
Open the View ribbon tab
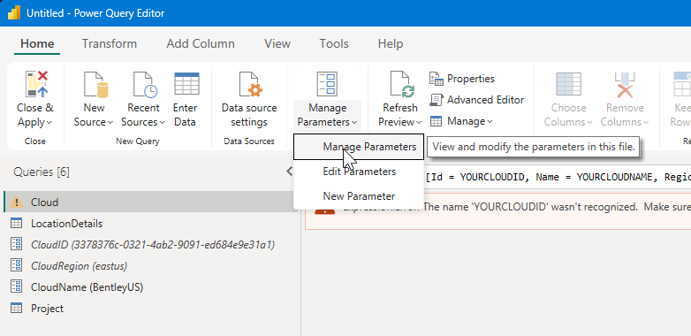coord(277,43)
